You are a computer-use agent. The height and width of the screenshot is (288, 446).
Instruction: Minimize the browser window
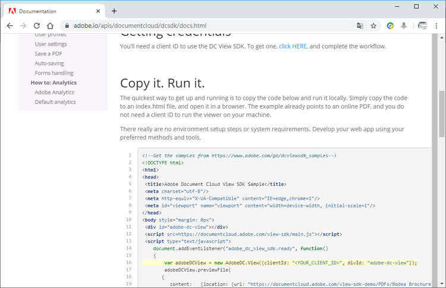point(397,7)
